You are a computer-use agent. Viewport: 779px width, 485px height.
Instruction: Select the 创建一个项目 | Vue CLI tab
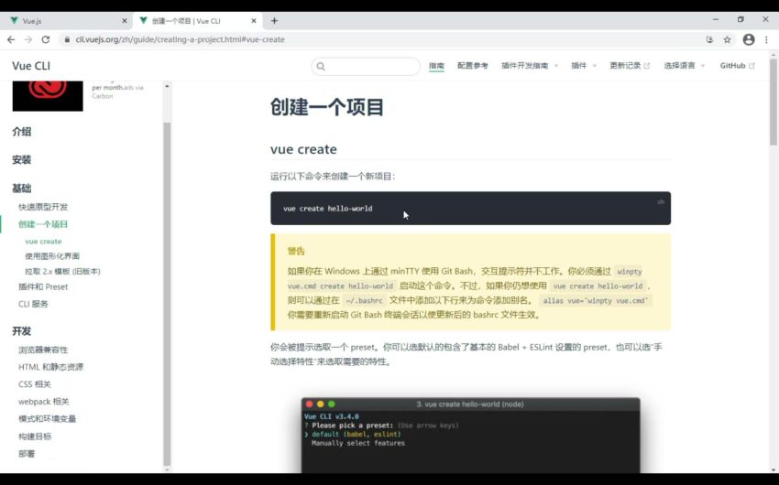(198, 21)
